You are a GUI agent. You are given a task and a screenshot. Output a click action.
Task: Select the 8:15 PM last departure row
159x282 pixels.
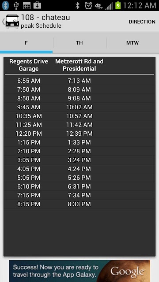coord(79,204)
